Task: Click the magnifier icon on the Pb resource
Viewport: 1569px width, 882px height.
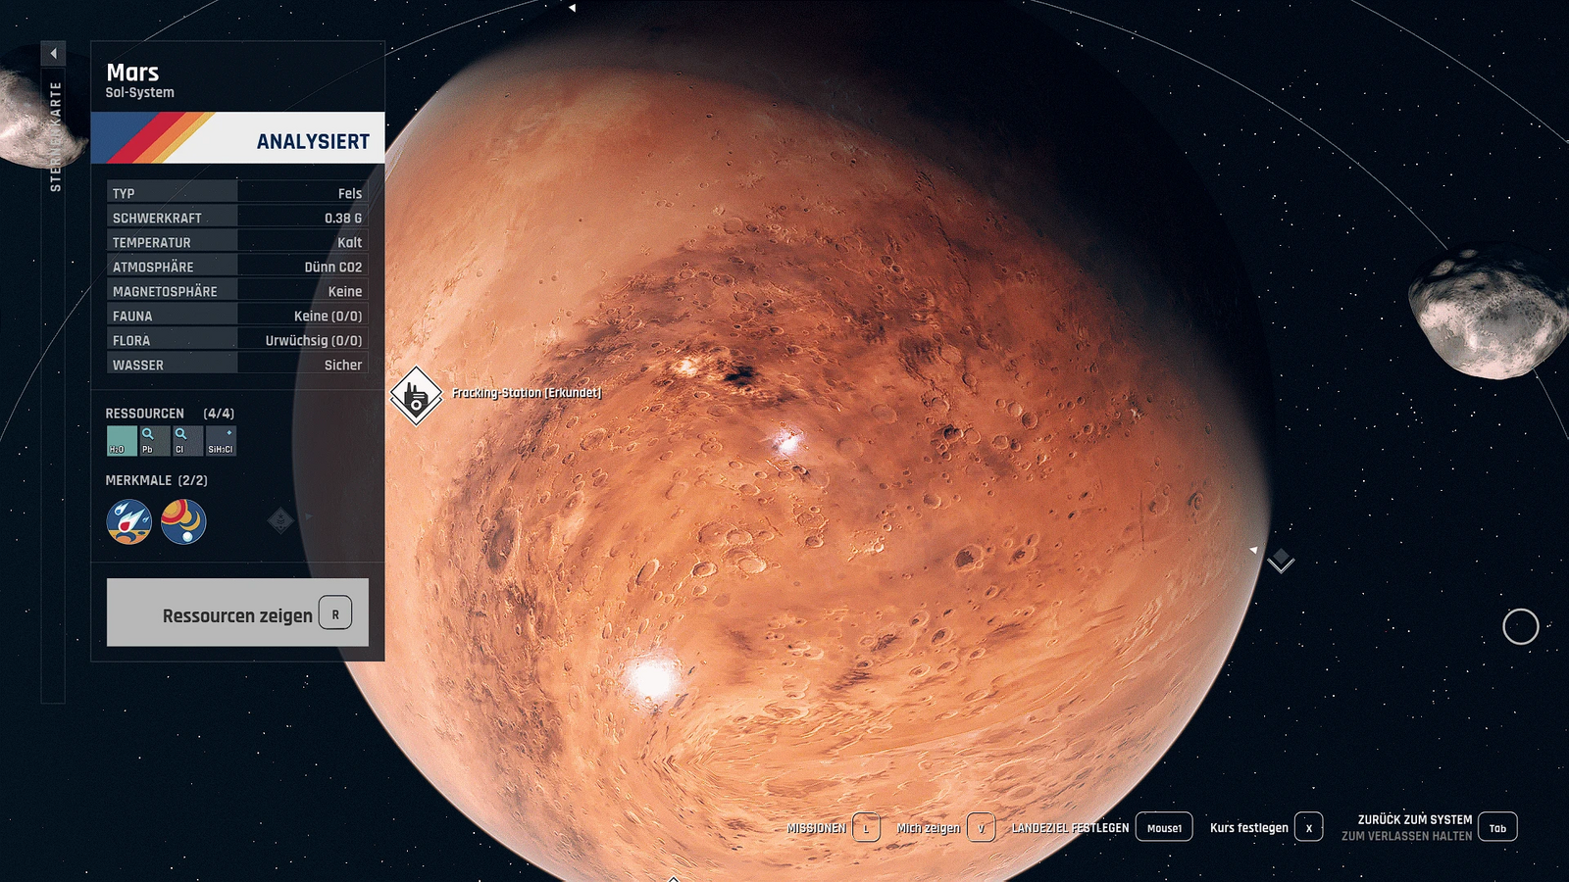Action: point(147,433)
